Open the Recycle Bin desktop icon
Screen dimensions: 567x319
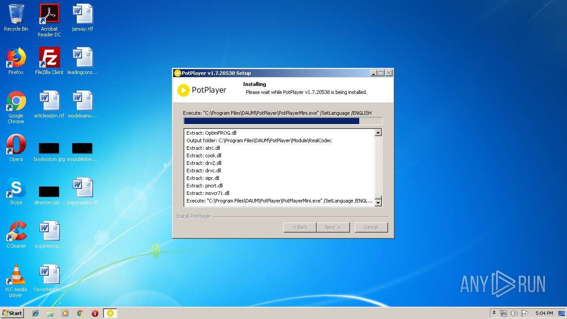click(x=16, y=18)
